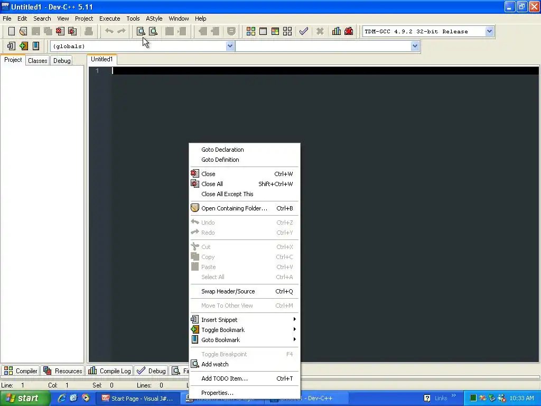Choose Close from the context menu
Screen dimensions: 541x406
(244, 173)
